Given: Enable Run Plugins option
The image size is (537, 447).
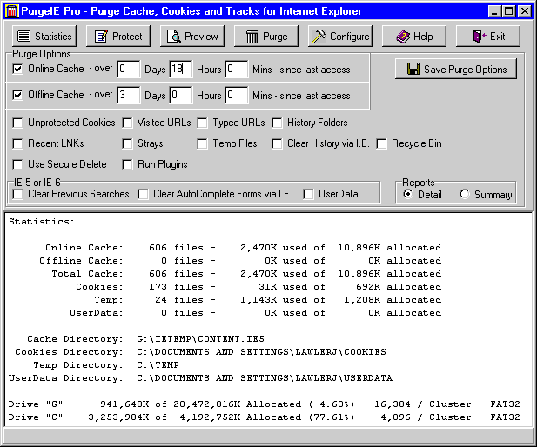Looking at the screenshot, I should pyautogui.click(x=127, y=164).
